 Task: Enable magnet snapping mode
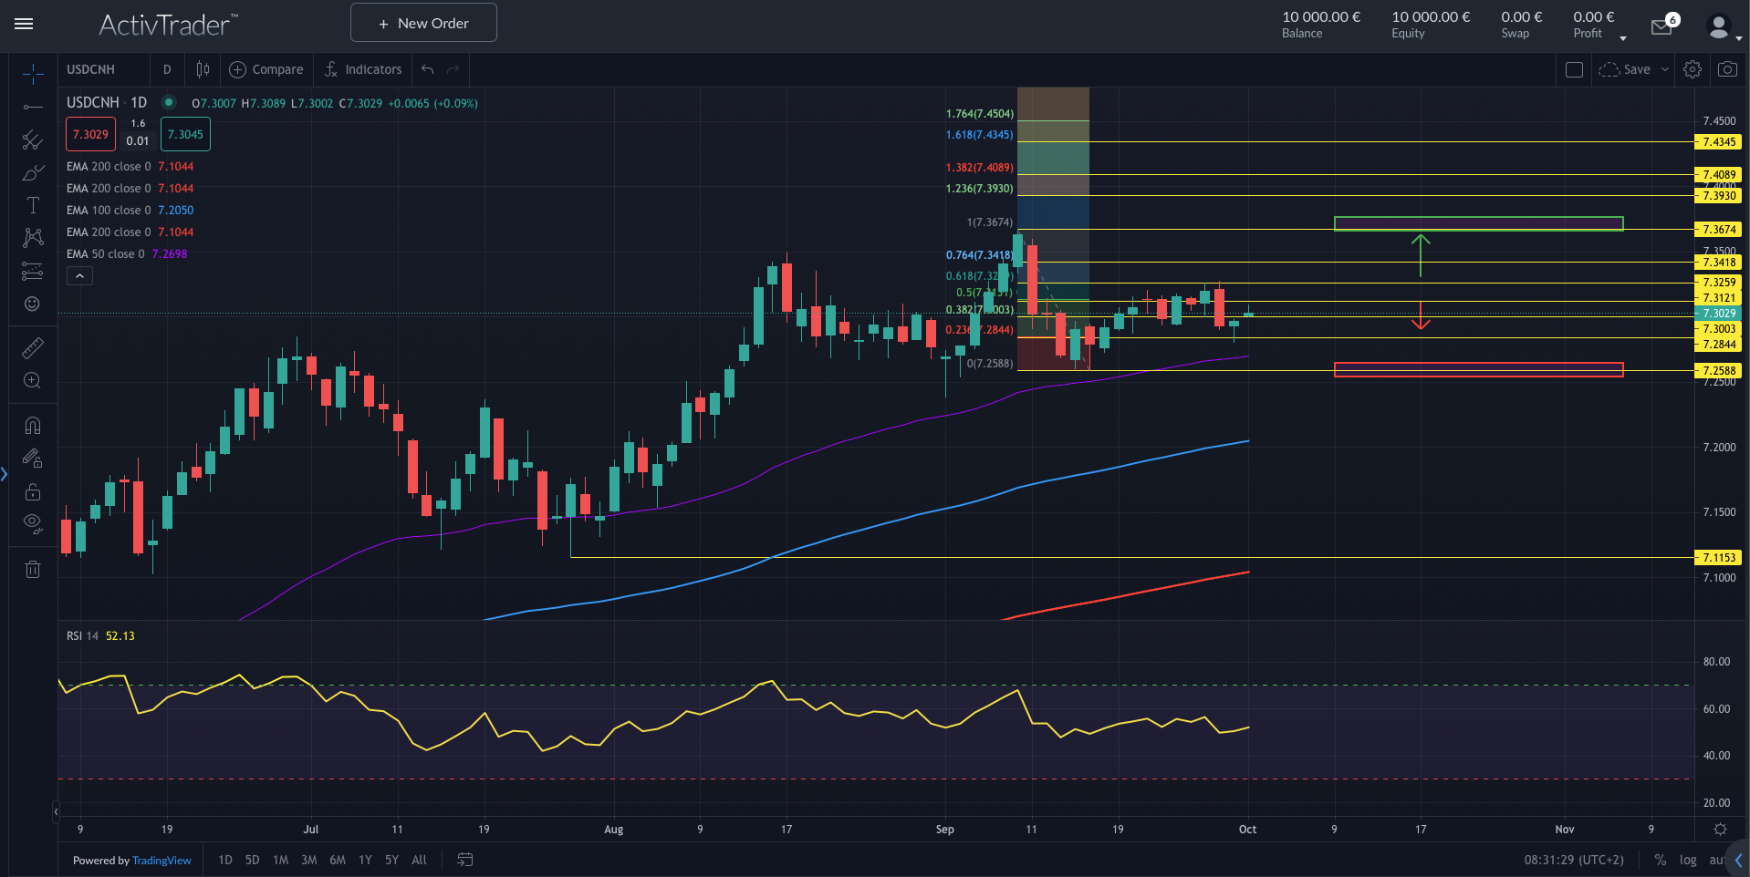[33, 426]
